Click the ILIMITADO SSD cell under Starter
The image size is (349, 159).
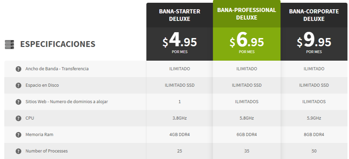pyautogui.click(x=179, y=85)
